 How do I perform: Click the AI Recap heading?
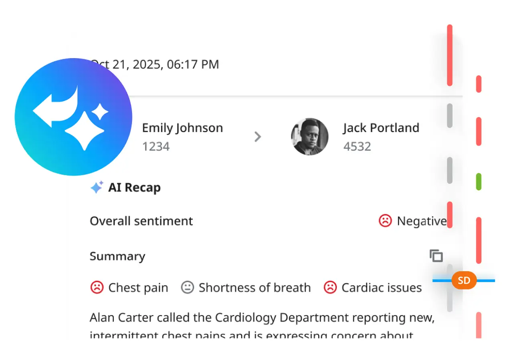[x=134, y=188]
